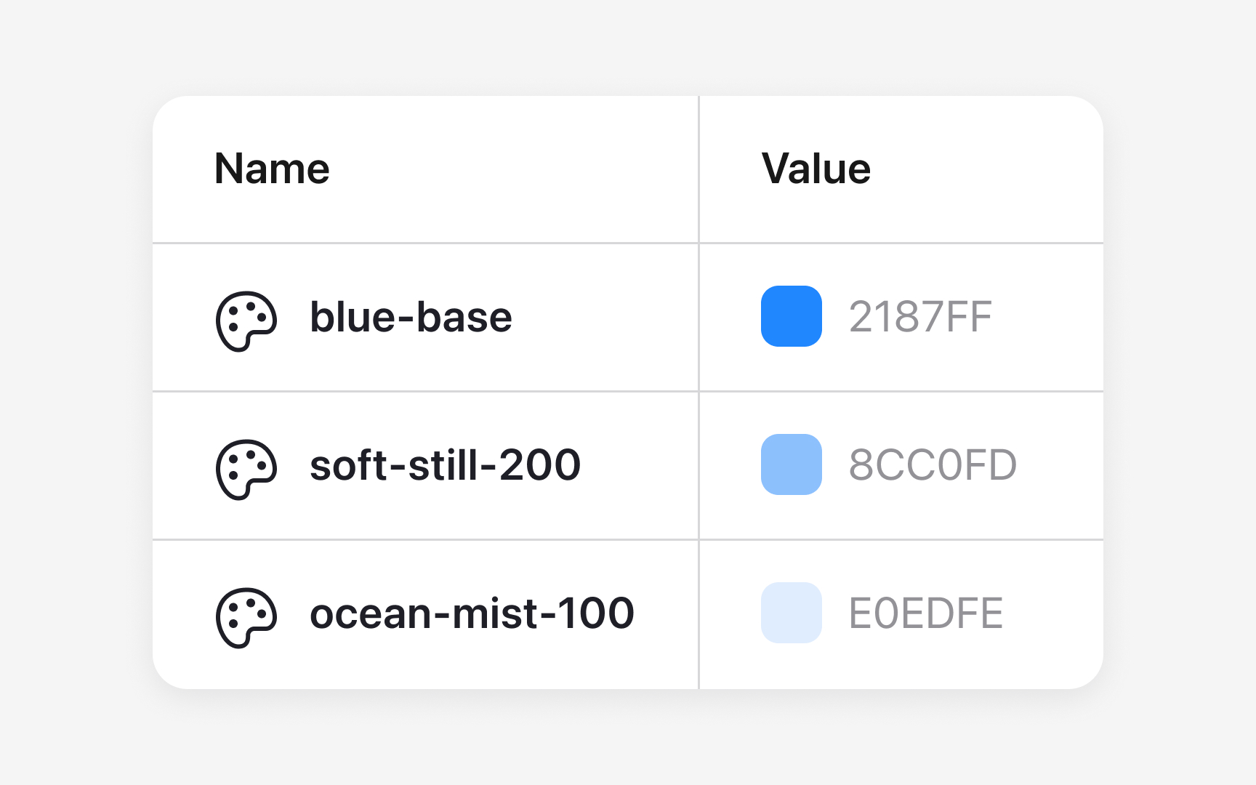Click the pale swatch next to E0EDFE
This screenshot has height=785, width=1256.
point(790,613)
